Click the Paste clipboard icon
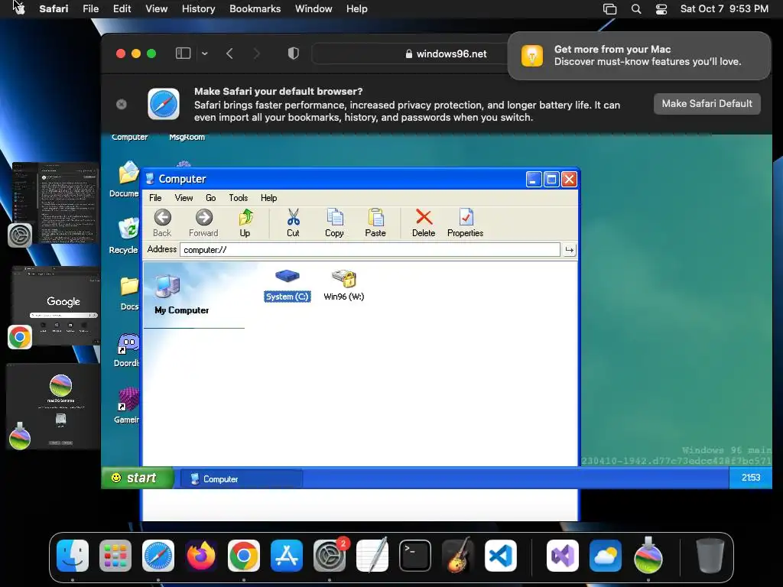 375,222
